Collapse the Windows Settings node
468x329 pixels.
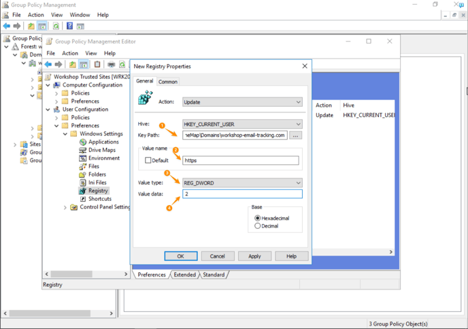[x=65, y=134]
